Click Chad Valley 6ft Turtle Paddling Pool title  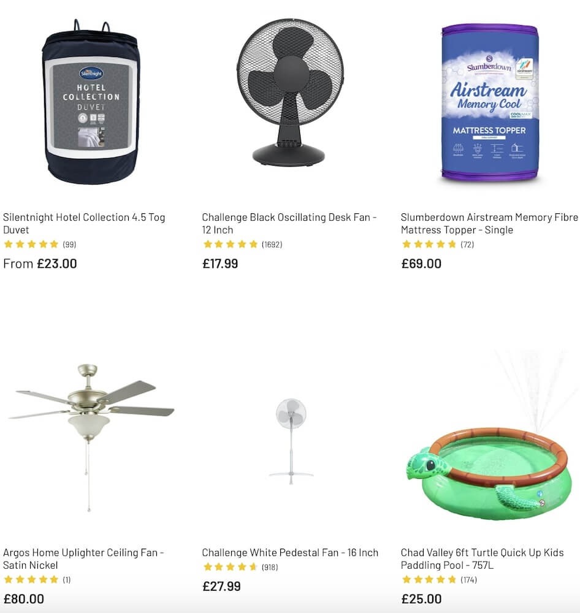point(483,558)
